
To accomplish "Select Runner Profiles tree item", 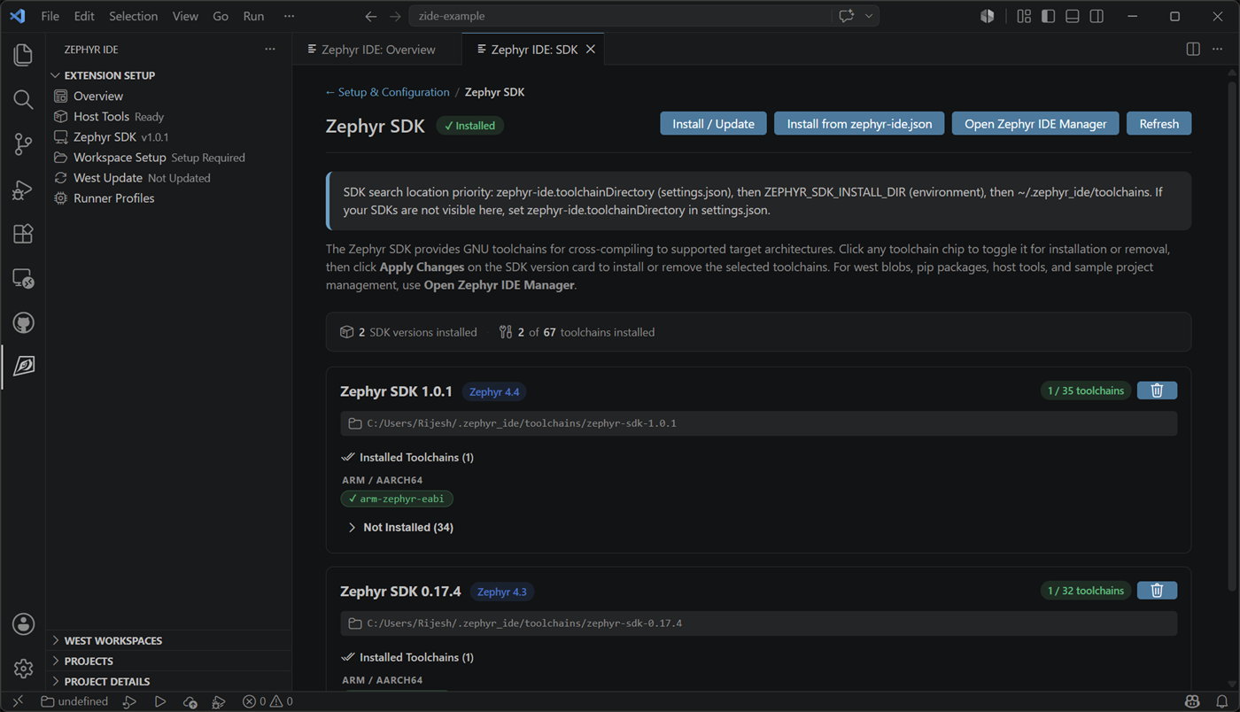I will [x=168, y=197].
